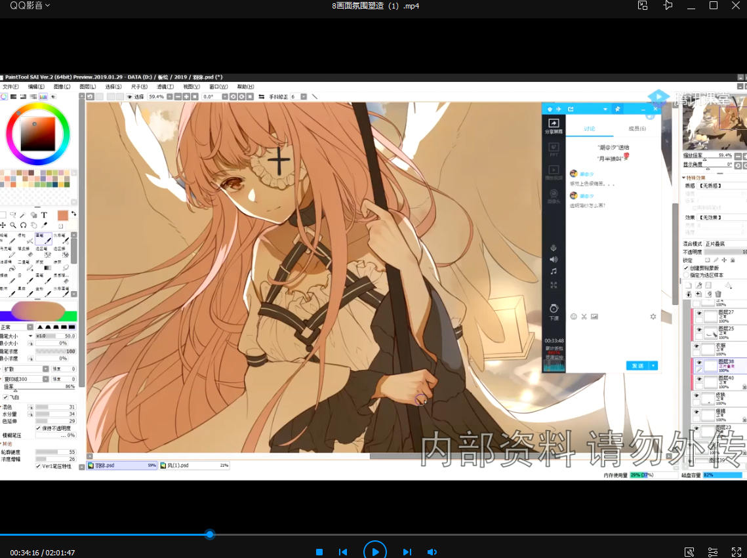Switch to the 成员(6) tab
747x558 pixels.
(x=637, y=129)
